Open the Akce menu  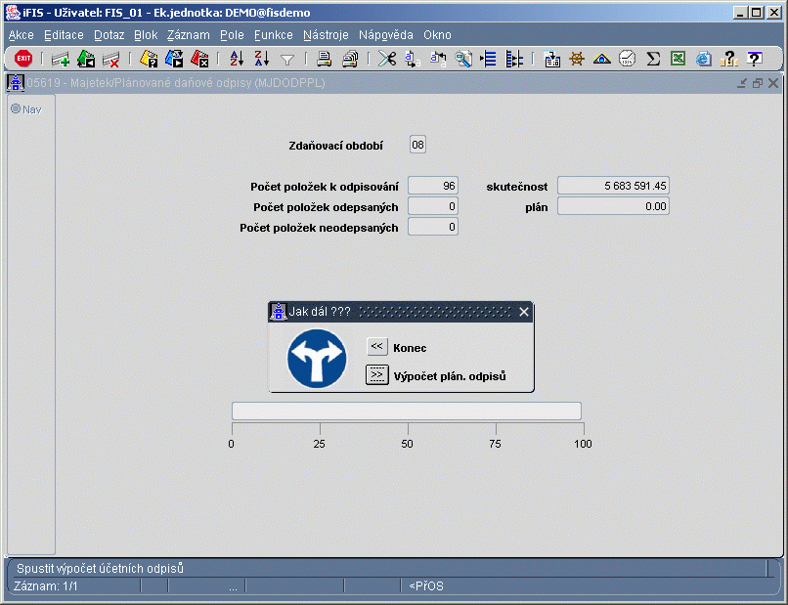pyautogui.click(x=22, y=35)
